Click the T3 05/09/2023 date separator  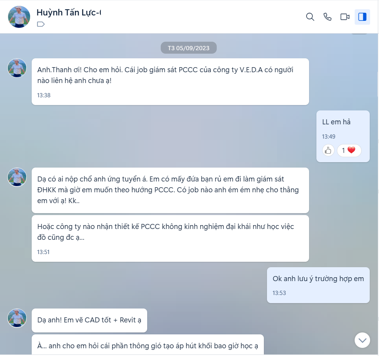click(x=189, y=48)
